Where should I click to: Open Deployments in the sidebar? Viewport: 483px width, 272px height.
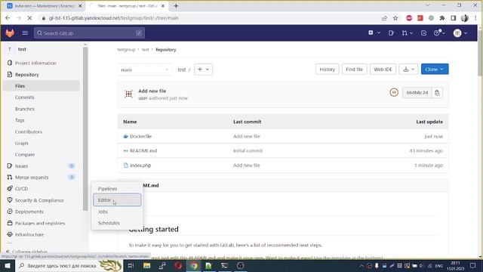pyautogui.click(x=29, y=212)
